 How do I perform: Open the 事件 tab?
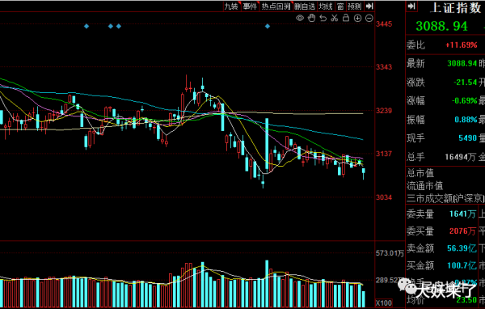(250, 6)
